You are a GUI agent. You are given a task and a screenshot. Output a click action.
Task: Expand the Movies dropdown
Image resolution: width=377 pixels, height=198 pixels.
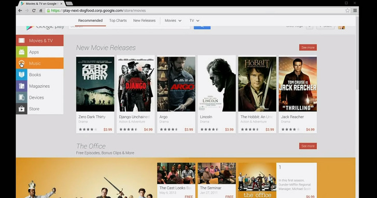click(173, 21)
